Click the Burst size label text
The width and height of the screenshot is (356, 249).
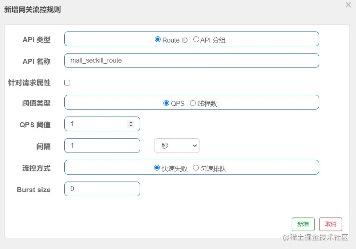click(34, 190)
